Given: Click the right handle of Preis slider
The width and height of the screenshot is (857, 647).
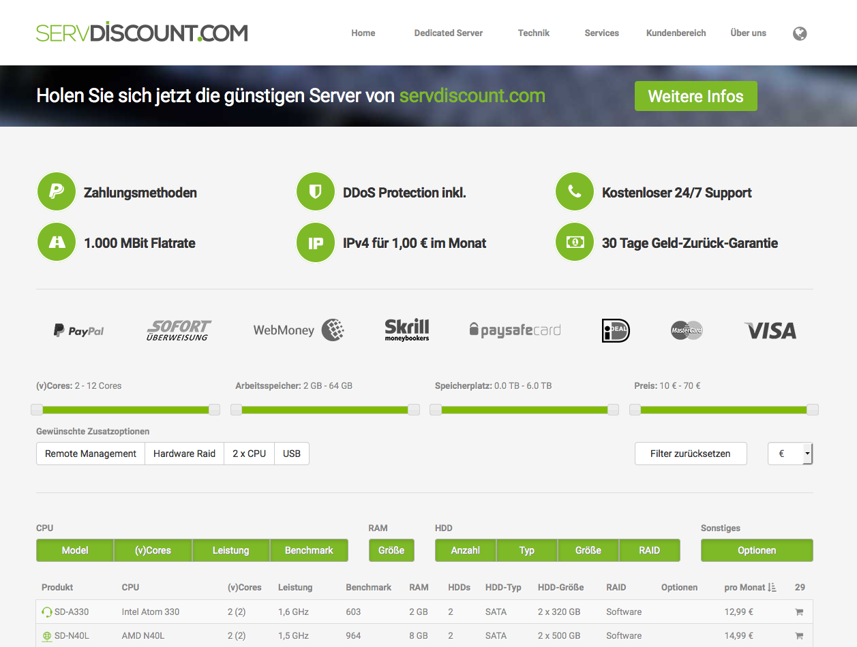Looking at the screenshot, I should (x=813, y=409).
